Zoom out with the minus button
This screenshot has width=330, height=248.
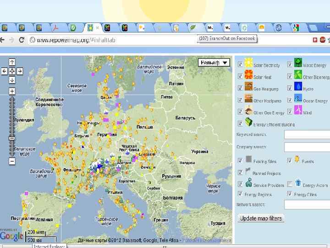click(x=12, y=162)
